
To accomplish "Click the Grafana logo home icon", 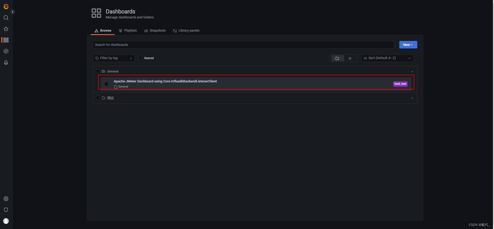I will click(x=6, y=6).
